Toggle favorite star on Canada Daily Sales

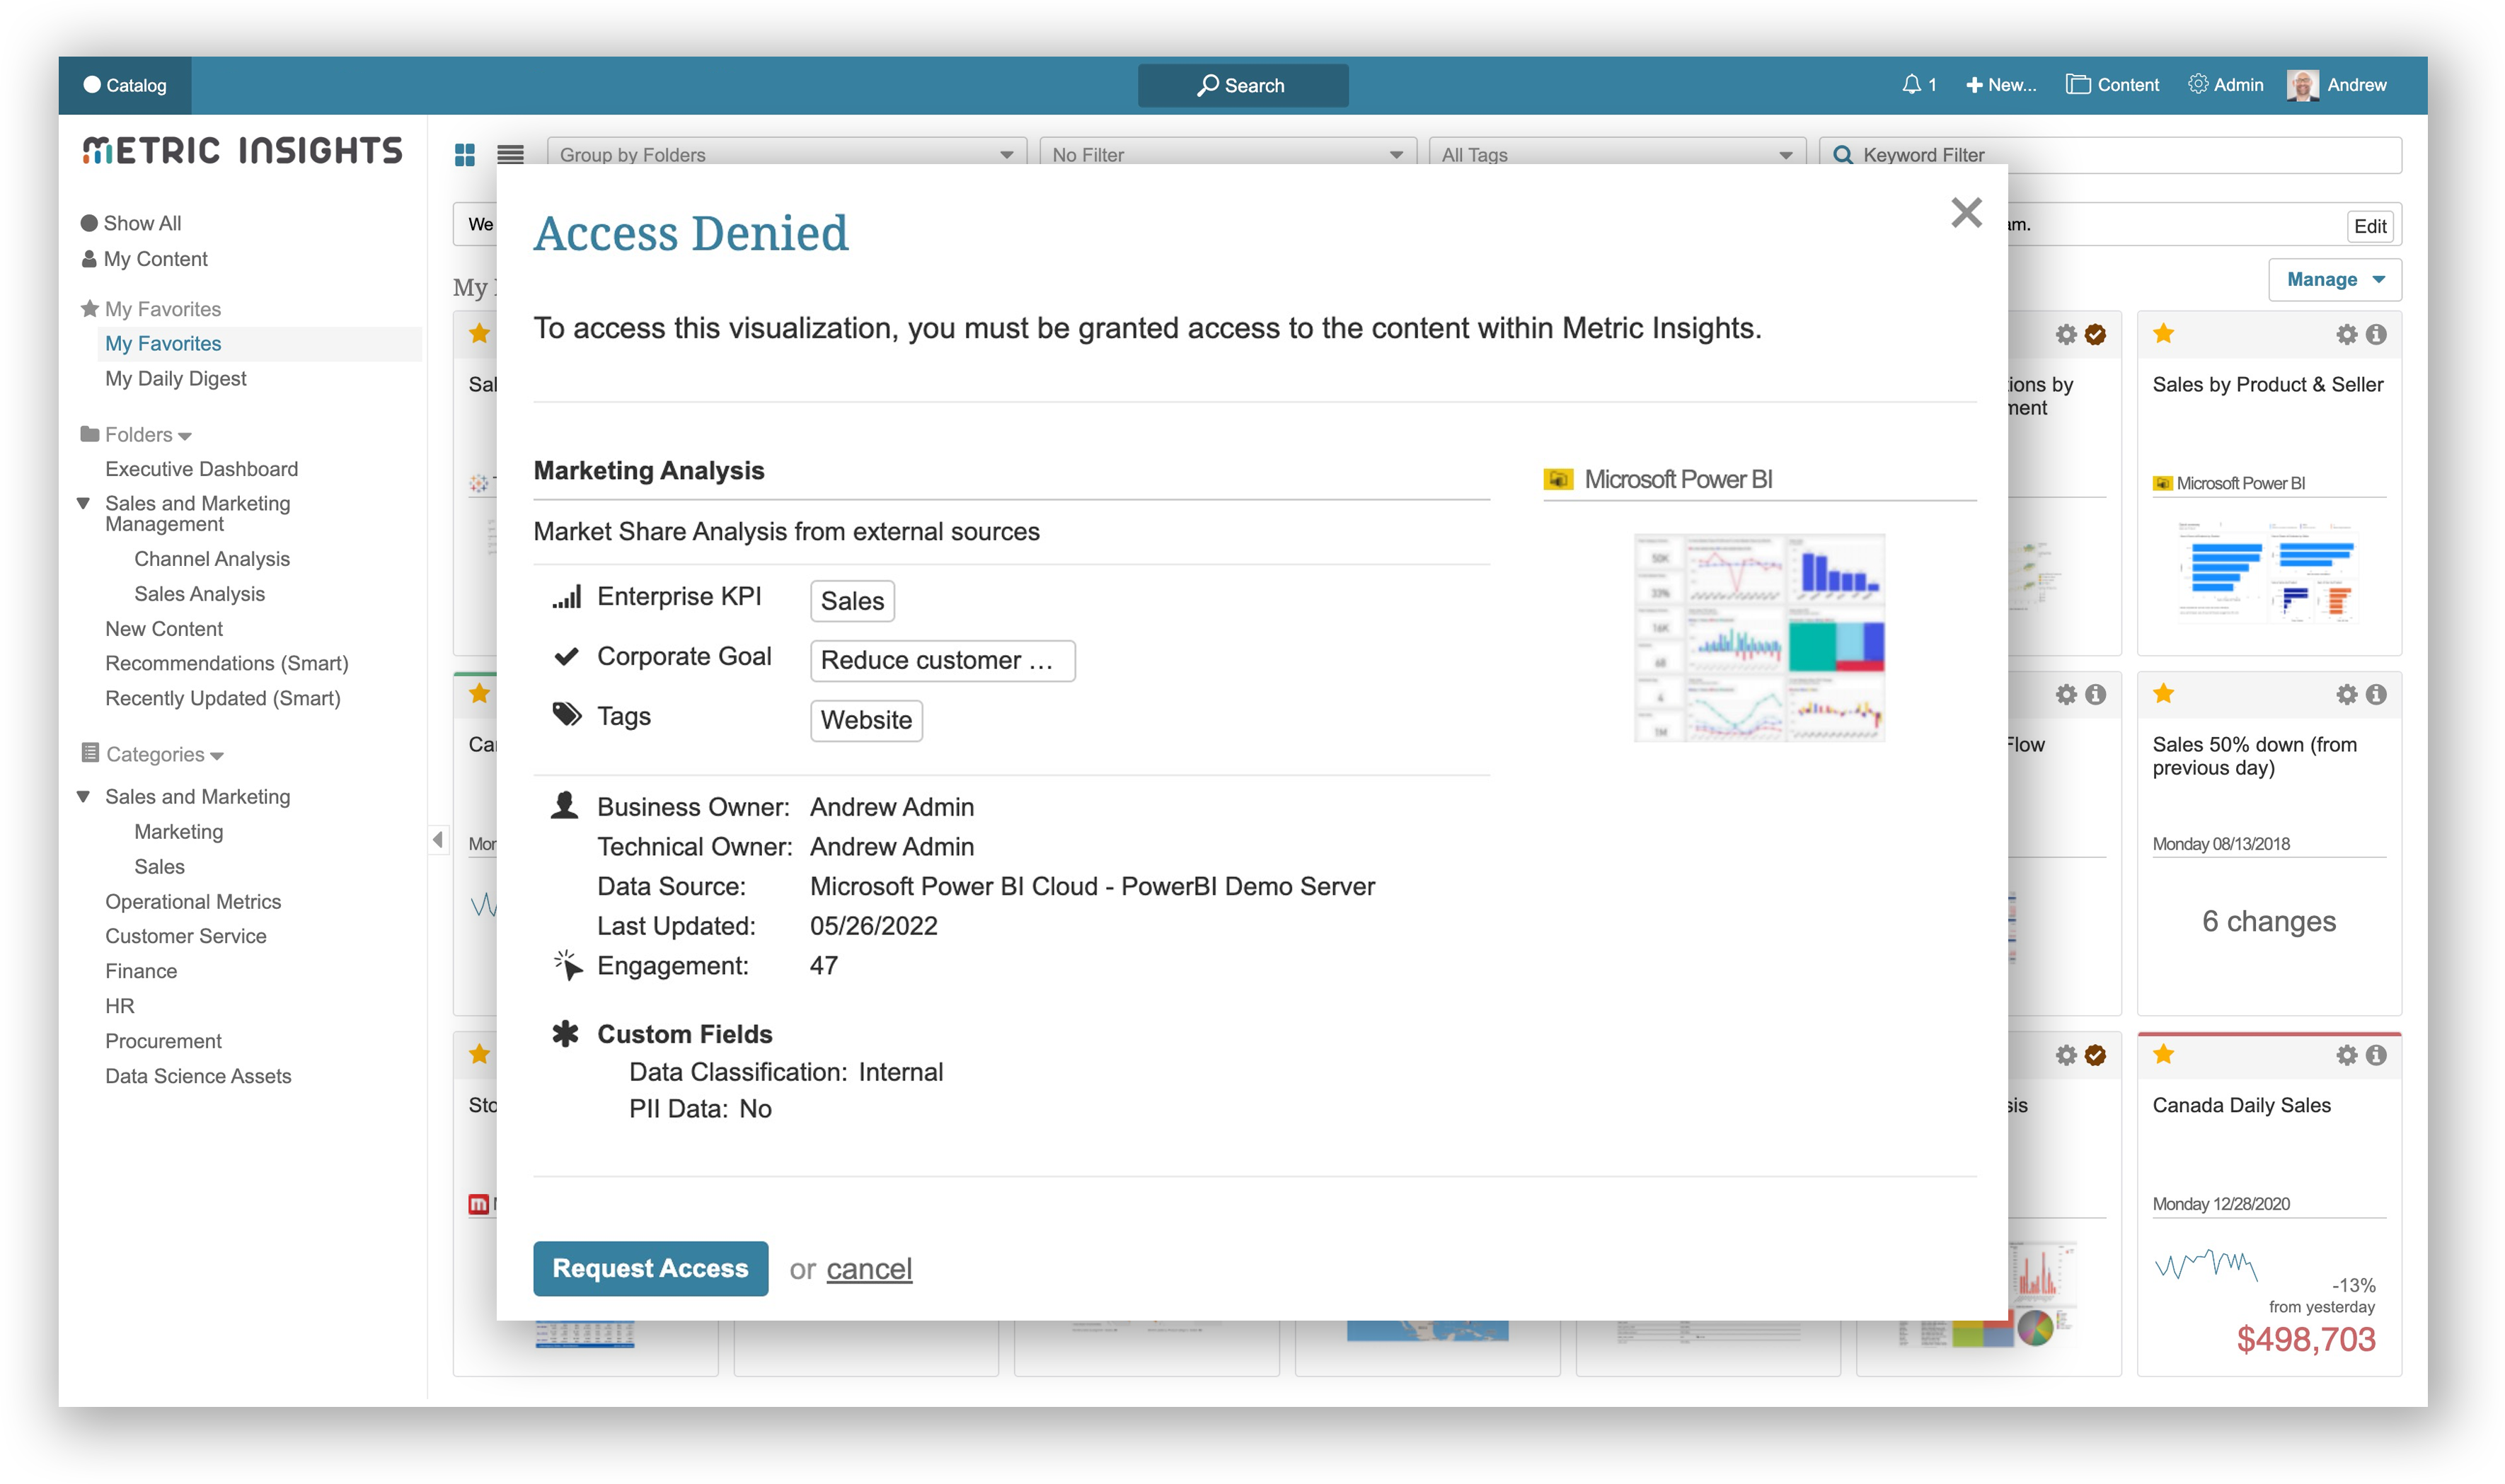pyautogui.click(x=2163, y=1054)
